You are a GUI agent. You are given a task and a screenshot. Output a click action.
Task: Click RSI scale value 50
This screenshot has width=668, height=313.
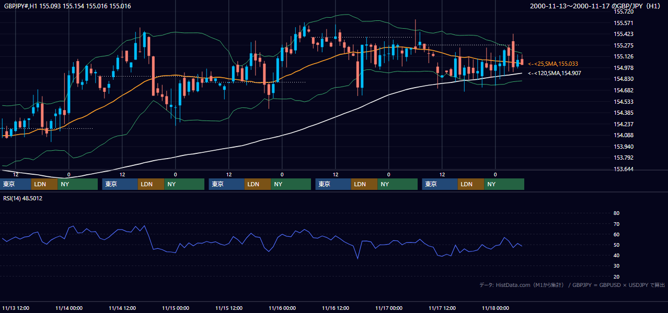click(616, 245)
